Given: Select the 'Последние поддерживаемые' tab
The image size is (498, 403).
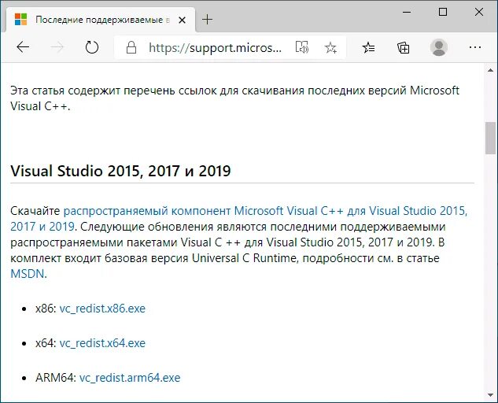Looking at the screenshot, I should (101, 20).
